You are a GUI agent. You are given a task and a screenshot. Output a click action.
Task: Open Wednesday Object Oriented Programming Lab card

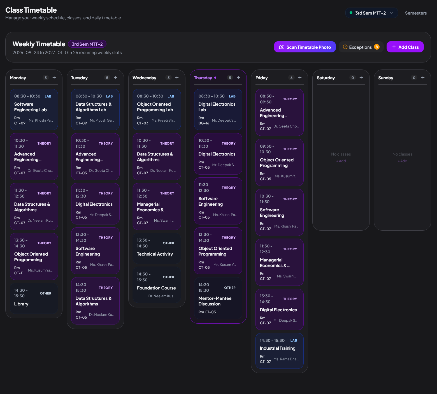point(157,110)
